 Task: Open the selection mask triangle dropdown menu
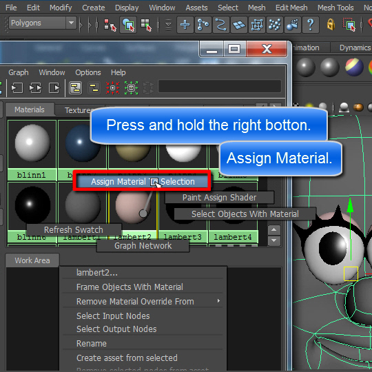coord(169,25)
